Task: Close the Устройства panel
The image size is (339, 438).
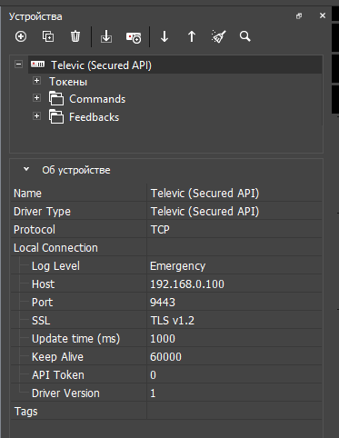Action: click(x=323, y=15)
